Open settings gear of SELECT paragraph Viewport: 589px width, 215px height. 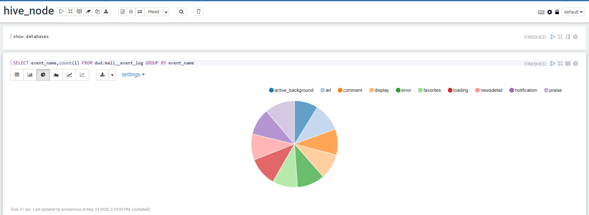pyautogui.click(x=575, y=64)
